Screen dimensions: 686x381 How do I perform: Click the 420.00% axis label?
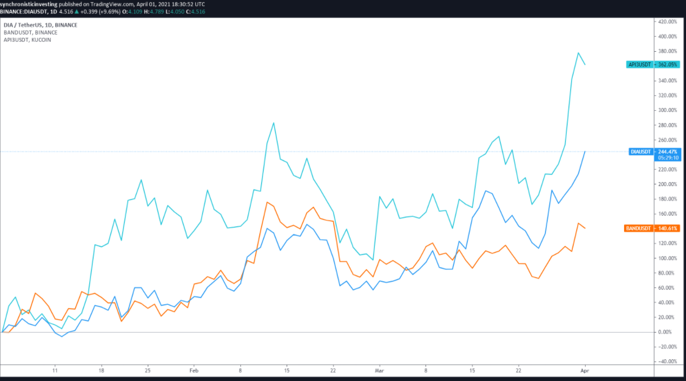[668, 22]
